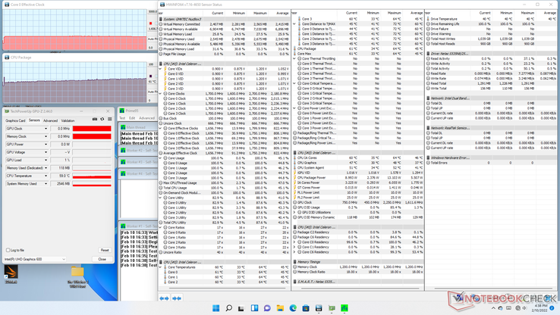This screenshot has width=560, height=315.
Task: Click the HWiNFO navigation arrows at bottom left
Action: click(x=165, y=298)
